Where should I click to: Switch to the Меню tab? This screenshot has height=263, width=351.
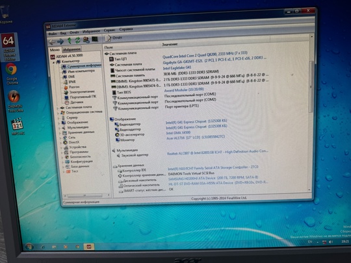(x=55, y=50)
